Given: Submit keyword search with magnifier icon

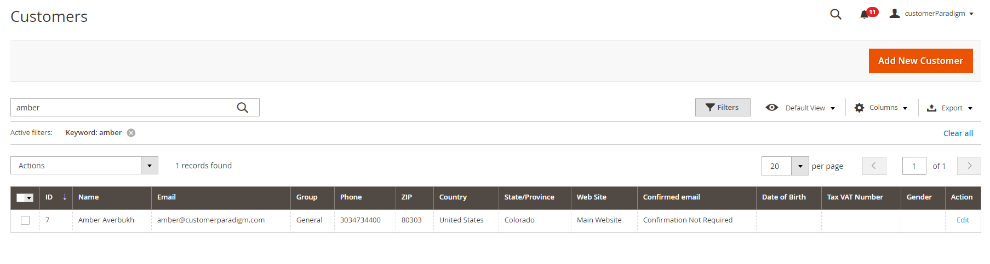Looking at the screenshot, I should coord(242,108).
